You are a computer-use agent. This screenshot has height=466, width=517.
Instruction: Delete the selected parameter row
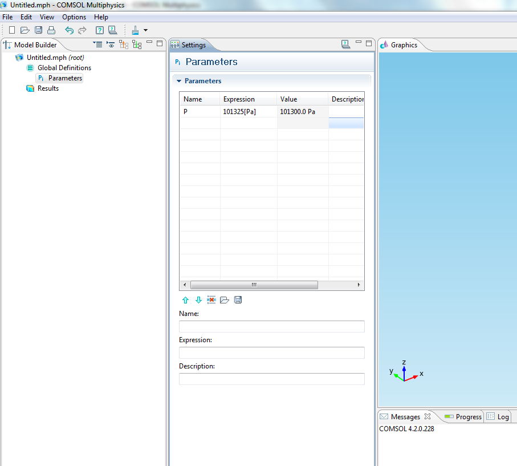[x=211, y=300]
